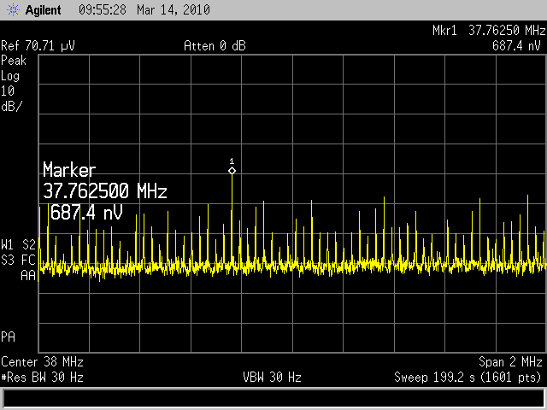Click the Peak detector label
Image resolution: width=547 pixels, height=410 pixels.
pyautogui.click(x=15, y=61)
